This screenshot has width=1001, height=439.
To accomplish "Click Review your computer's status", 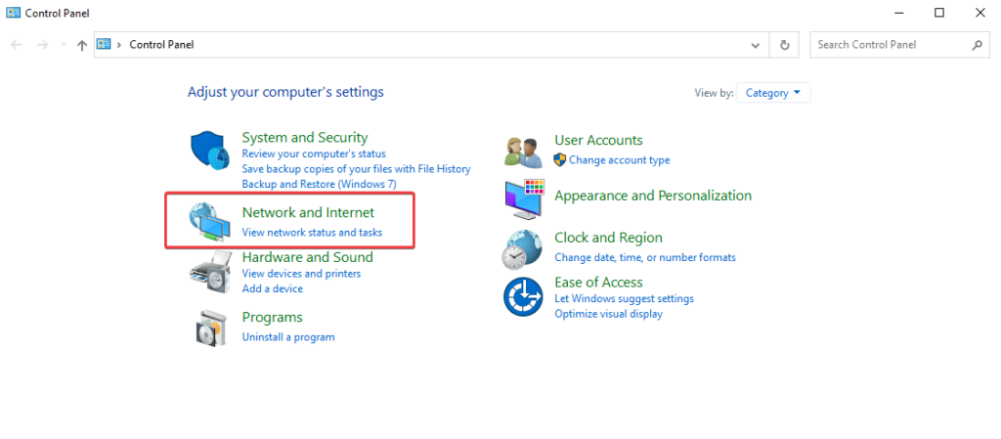I will (x=314, y=154).
